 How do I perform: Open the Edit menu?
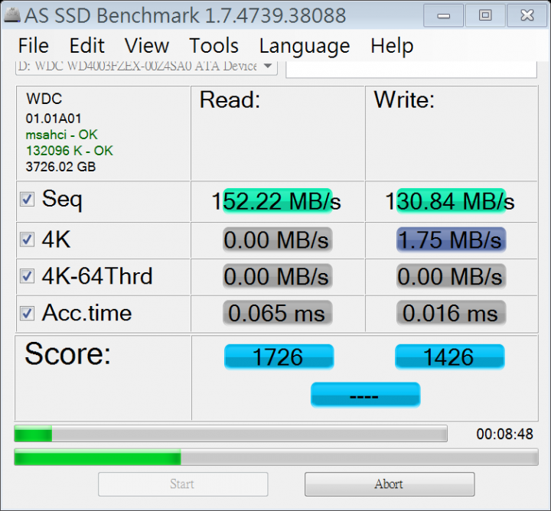pyautogui.click(x=86, y=46)
